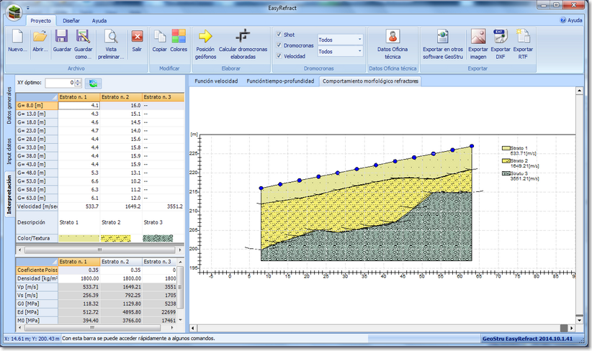This screenshot has width=592, height=351.
Task: Click the refresh icon beside XY óptimo
Action: [93, 83]
